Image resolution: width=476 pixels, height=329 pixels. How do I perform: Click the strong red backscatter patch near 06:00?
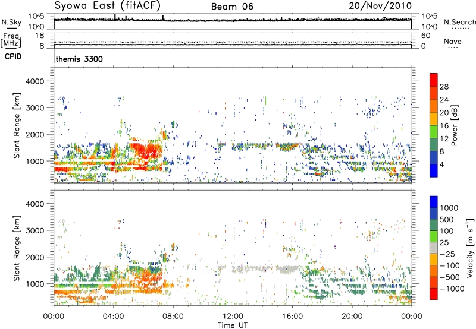tap(147, 150)
